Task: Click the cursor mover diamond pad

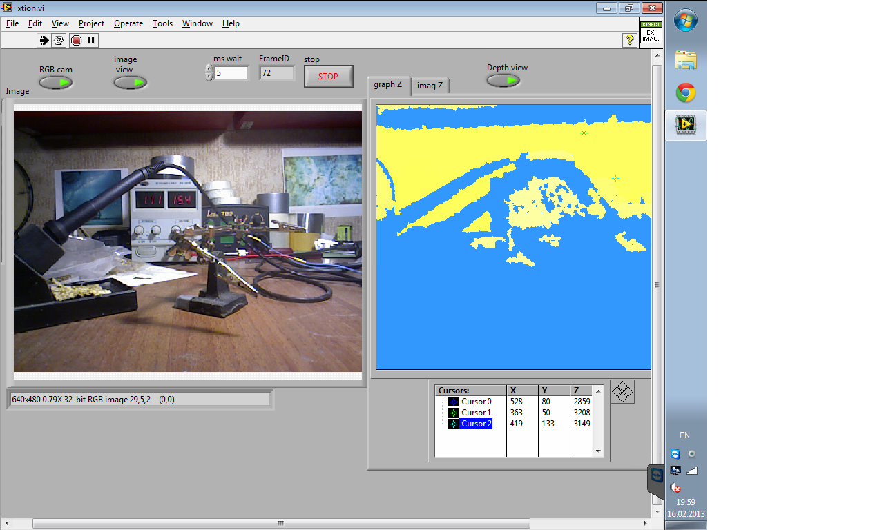Action: [x=622, y=392]
